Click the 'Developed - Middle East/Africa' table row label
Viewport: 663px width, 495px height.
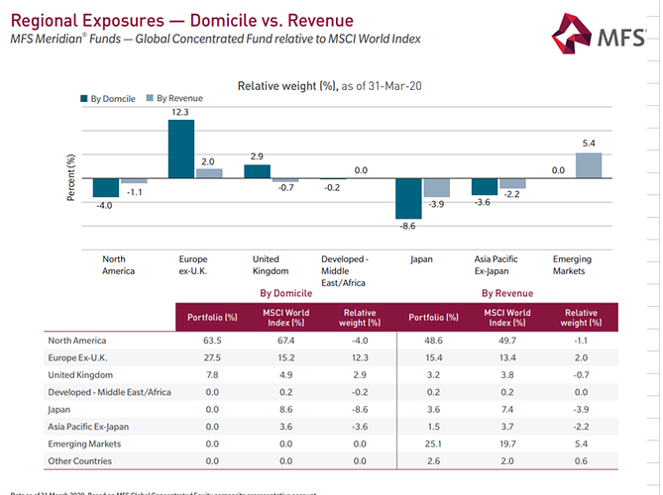pos(110,392)
